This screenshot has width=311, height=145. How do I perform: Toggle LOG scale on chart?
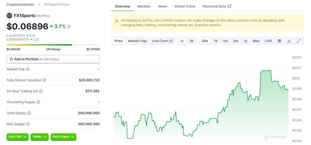[268, 41]
